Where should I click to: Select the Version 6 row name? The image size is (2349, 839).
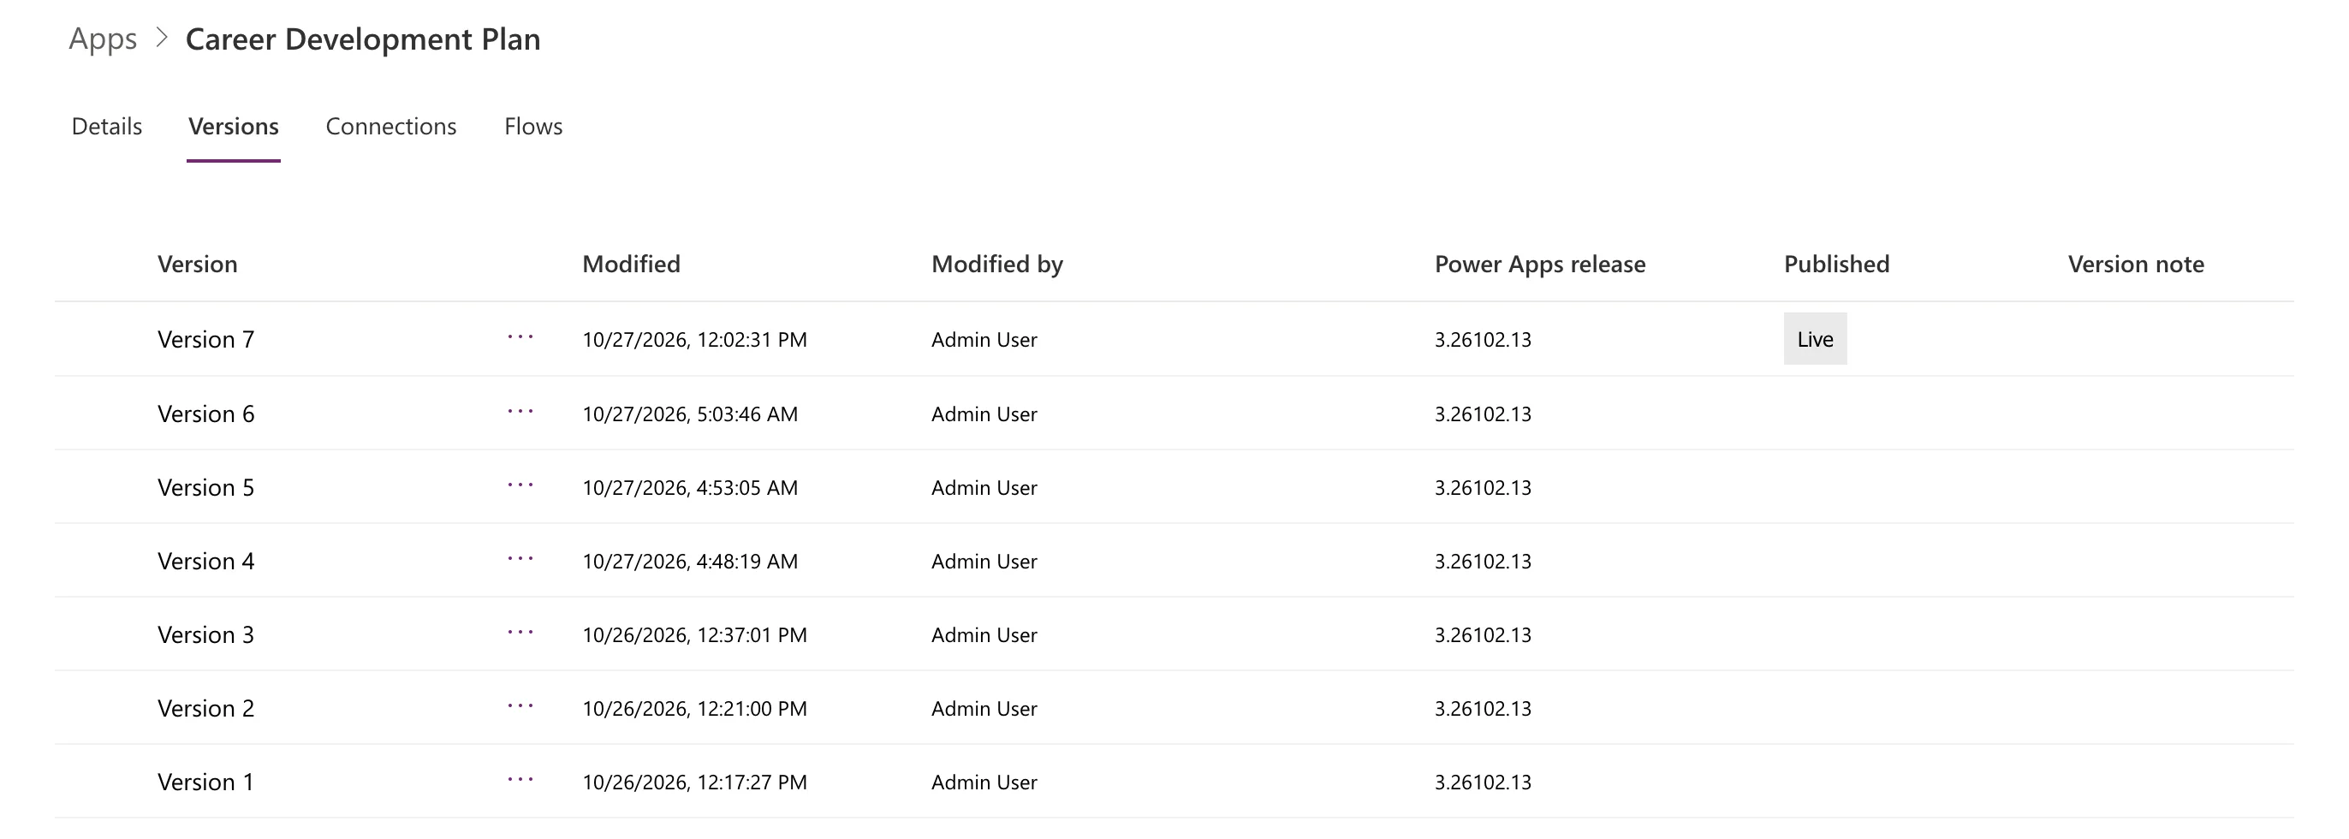pos(206,414)
